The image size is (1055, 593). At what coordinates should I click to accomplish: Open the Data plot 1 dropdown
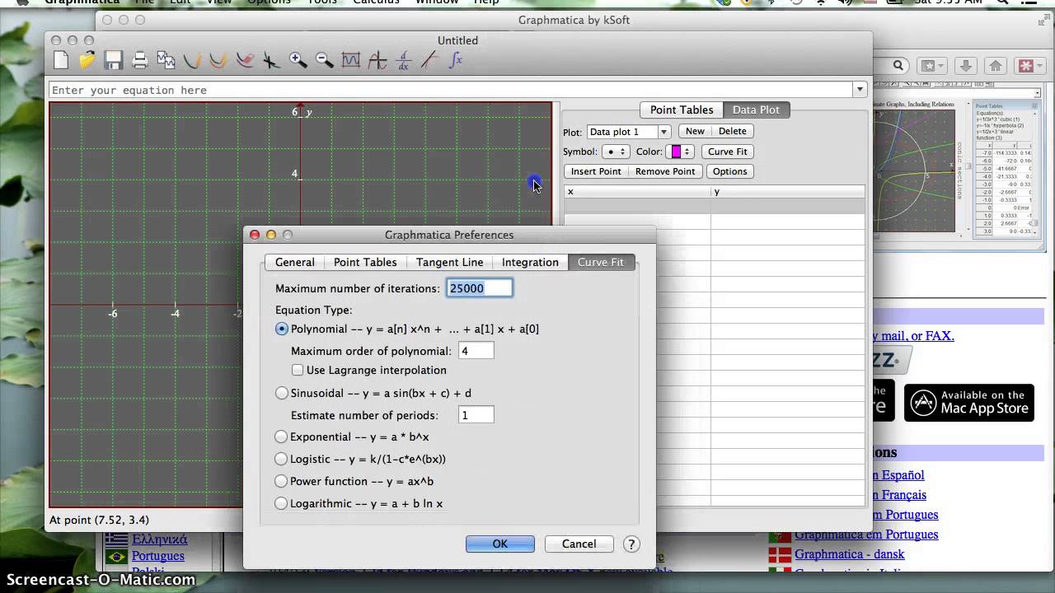[x=628, y=132]
